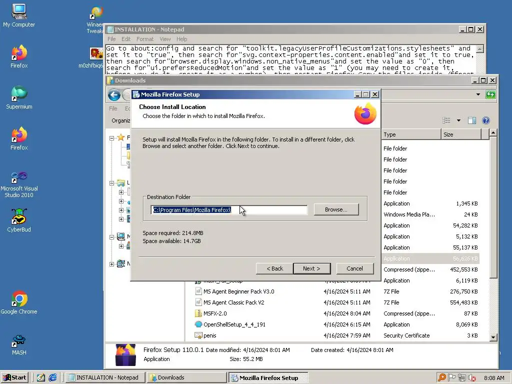This screenshot has height=384, width=512.
Task: Click the Favorites star icon in Downloads tree
Action: pyautogui.click(x=121, y=137)
